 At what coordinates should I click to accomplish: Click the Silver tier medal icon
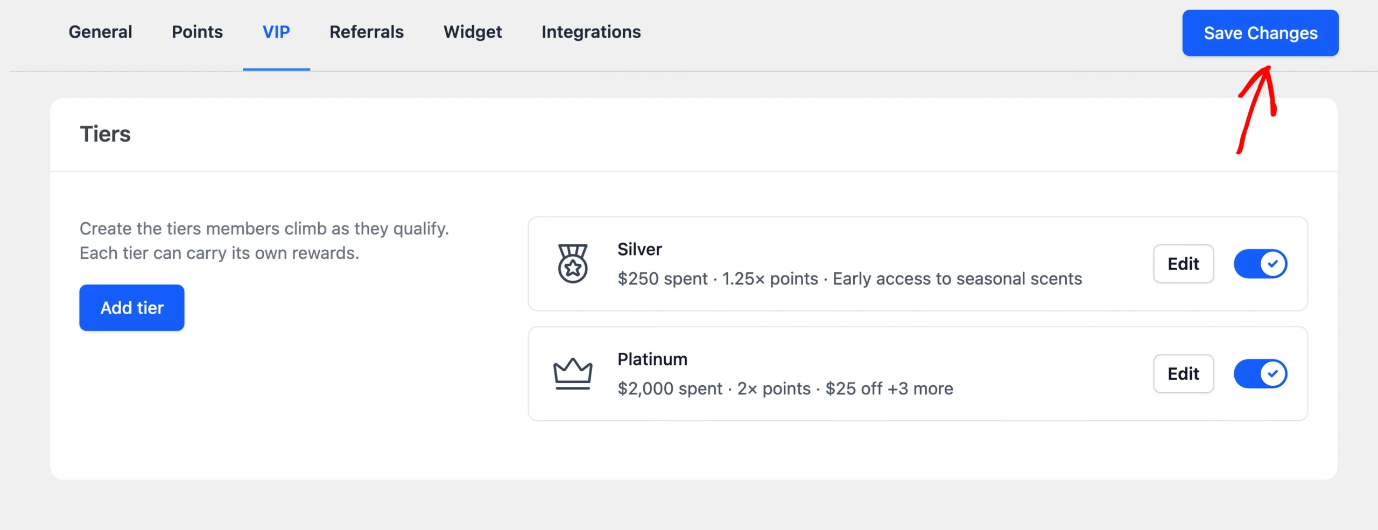point(573,264)
